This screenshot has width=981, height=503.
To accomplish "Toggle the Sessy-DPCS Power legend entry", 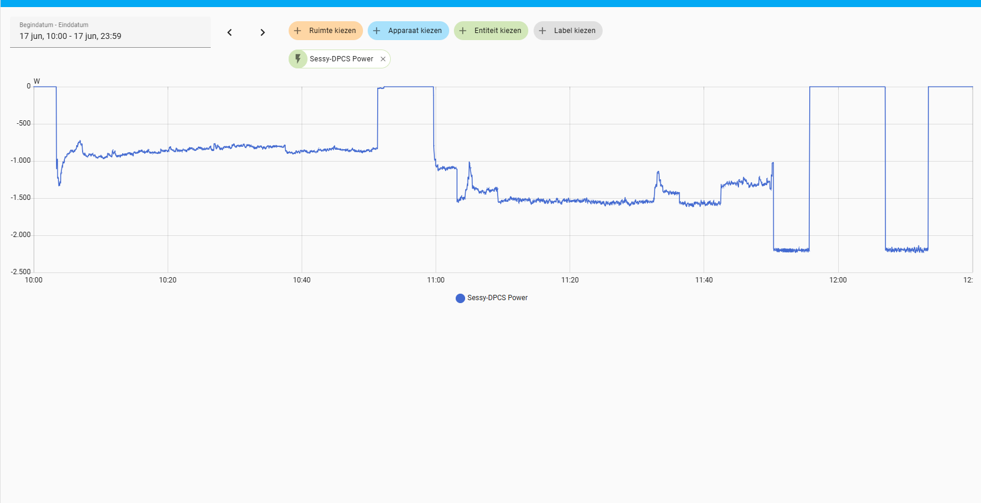I will coord(492,298).
